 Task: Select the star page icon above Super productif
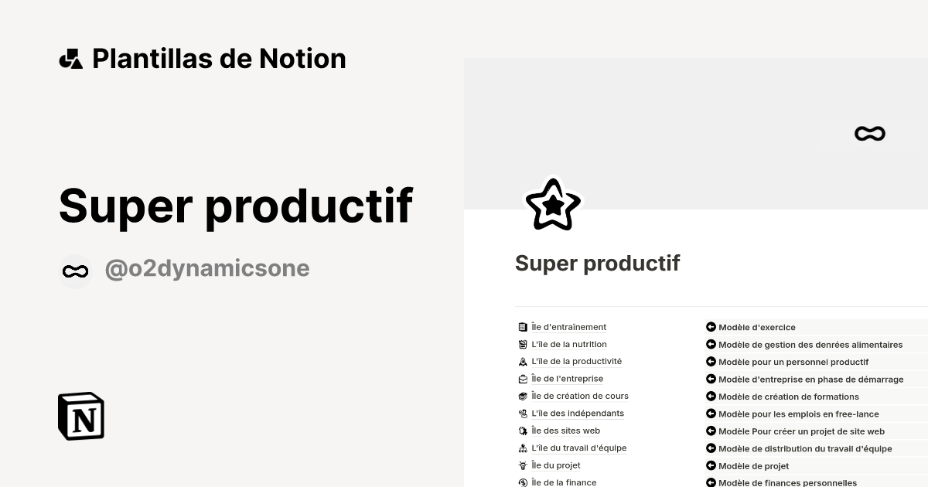[552, 203]
